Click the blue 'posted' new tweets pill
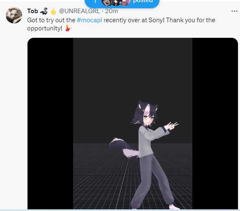 pos(122,3)
